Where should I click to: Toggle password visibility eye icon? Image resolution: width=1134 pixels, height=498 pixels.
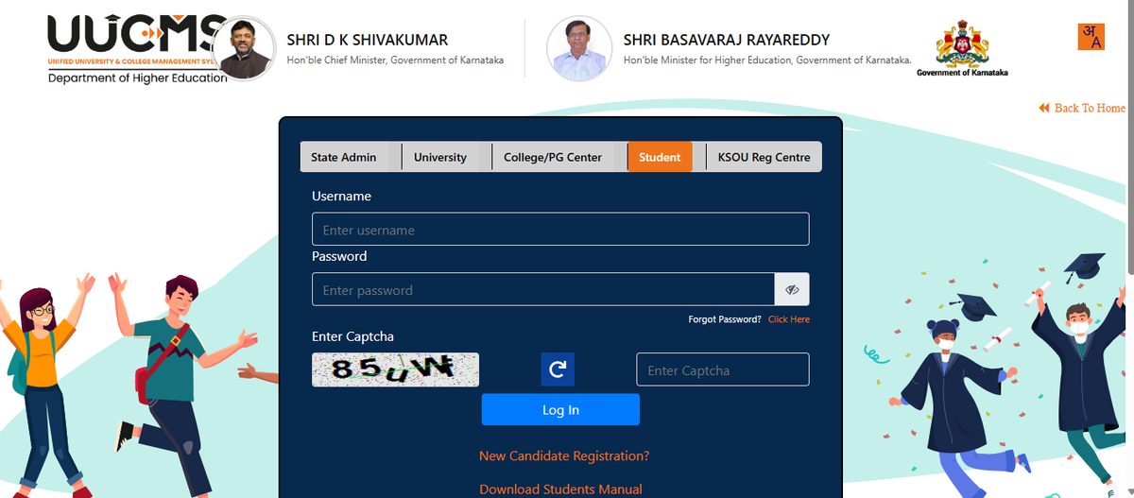point(792,289)
